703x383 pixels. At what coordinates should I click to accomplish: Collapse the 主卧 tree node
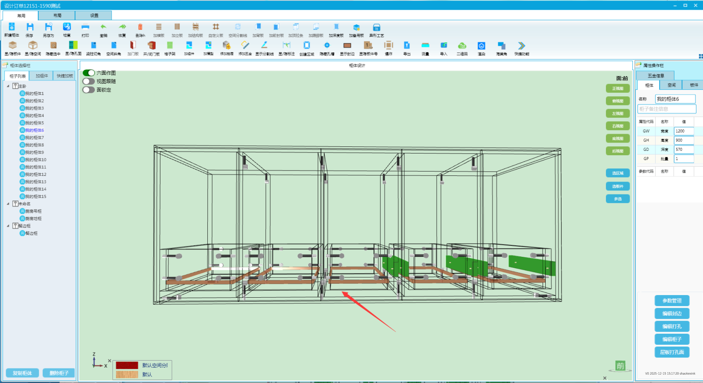[x=8, y=86]
